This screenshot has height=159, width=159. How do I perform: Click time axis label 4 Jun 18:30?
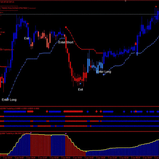101,158
